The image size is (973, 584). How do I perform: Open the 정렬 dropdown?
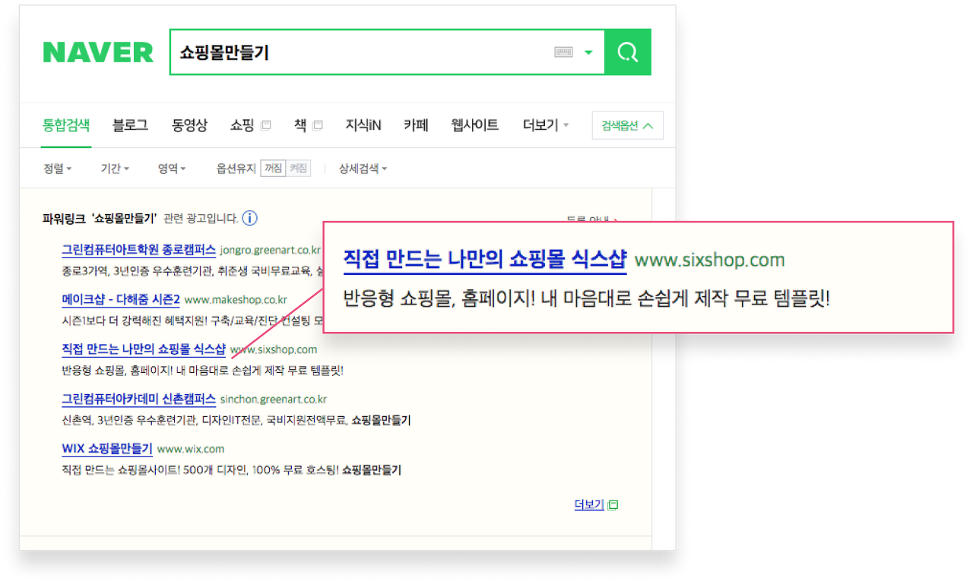point(57,169)
